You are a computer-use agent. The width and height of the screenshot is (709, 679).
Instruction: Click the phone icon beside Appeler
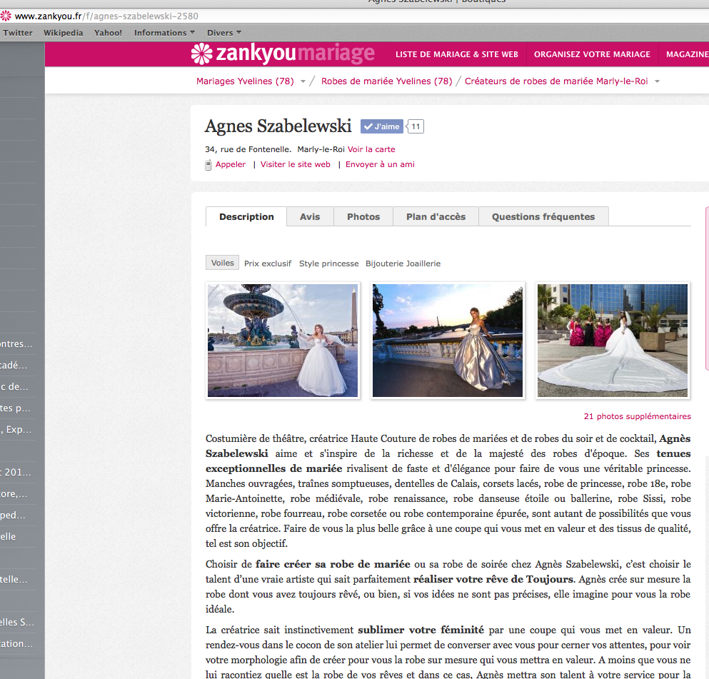point(208,165)
